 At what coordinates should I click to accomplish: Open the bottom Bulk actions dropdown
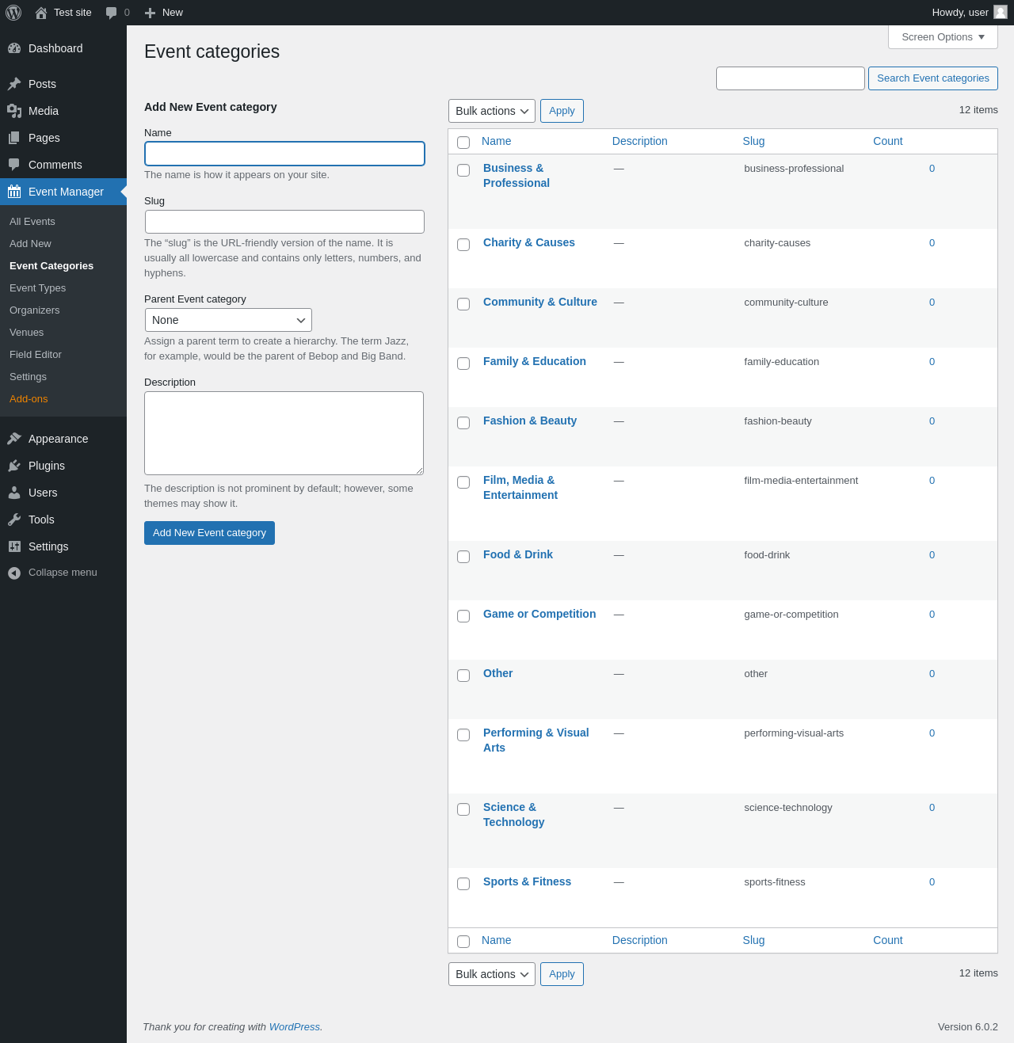492,974
